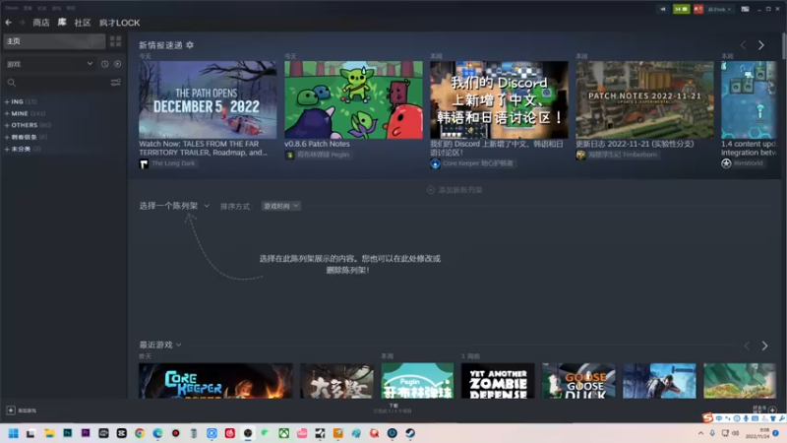The height and width of the screenshot is (443, 787).
Task: Open the Steam menu in menu bar
Action: [12, 8]
